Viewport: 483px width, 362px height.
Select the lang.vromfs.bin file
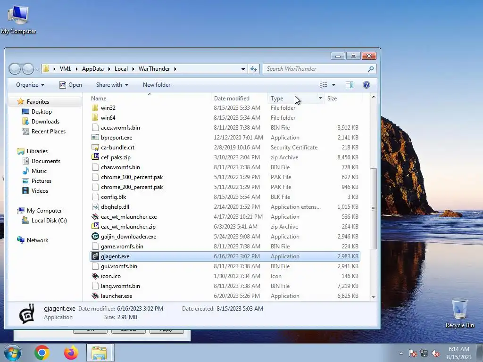225,286
